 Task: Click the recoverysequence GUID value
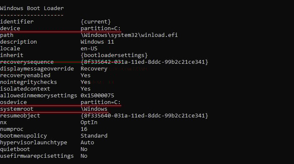pos(144,62)
